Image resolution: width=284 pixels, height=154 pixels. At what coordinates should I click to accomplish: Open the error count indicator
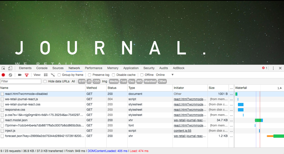coord(265,68)
